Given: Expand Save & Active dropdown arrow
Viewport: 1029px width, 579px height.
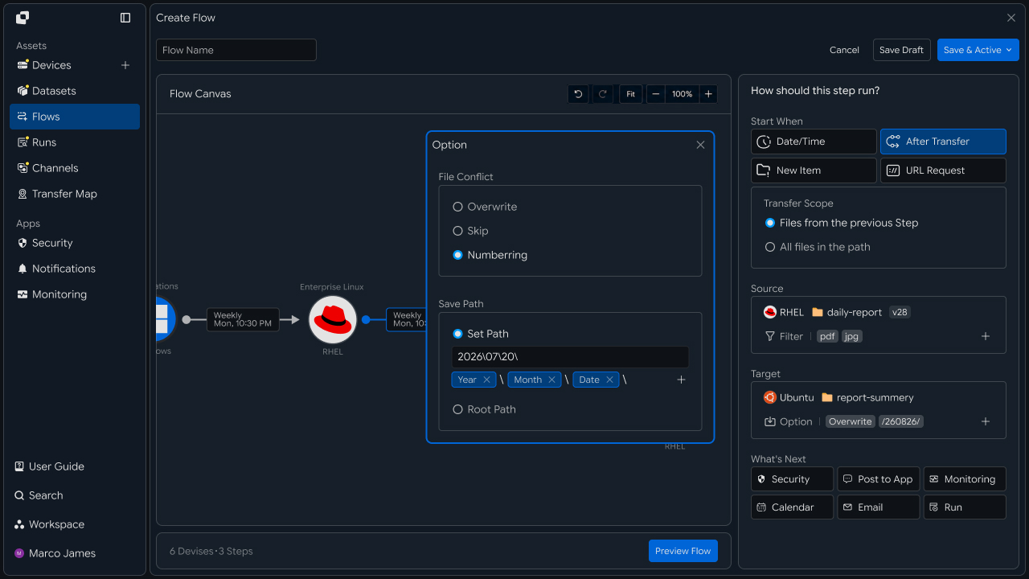Looking at the screenshot, I should pos(1009,50).
